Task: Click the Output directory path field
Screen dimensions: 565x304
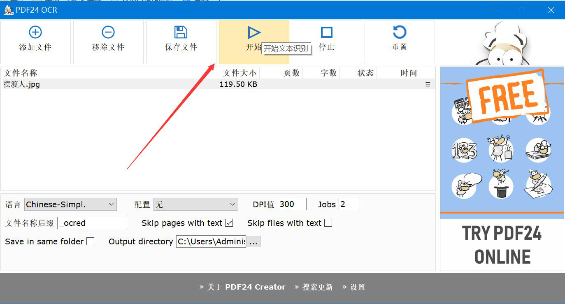Action: coord(211,241)
